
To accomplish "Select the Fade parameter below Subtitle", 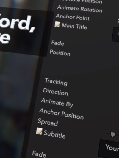I will pos(39,154).
